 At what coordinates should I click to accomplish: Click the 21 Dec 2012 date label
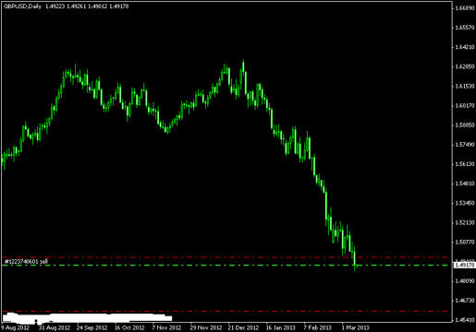[x=243, y=327]
